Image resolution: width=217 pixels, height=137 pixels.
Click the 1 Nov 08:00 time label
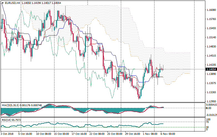150,134
